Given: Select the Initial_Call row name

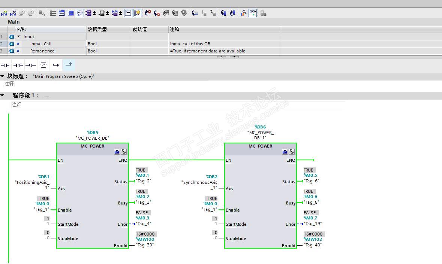Looking at the screenshot, I should [x=41, y=44].
